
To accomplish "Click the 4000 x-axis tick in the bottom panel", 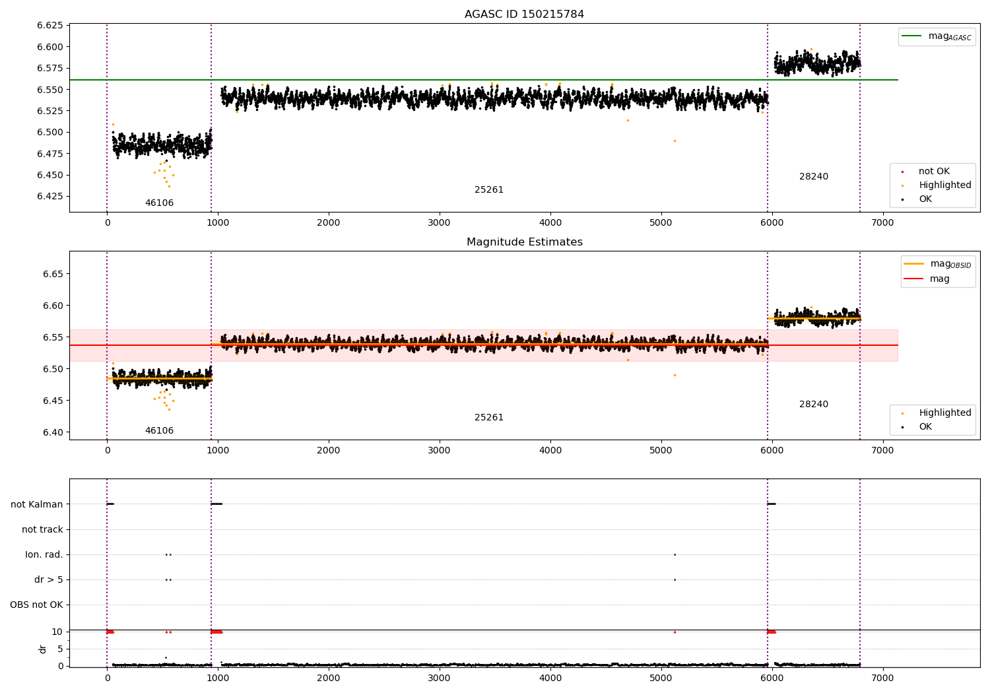I will [x=550, y=678].
